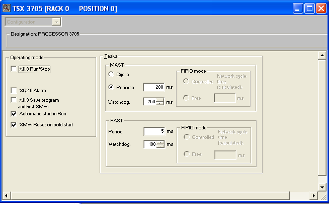The image size is (329, 204).
Task: Minimize the TSX 3705 window
Action: (x=297, y=9)
